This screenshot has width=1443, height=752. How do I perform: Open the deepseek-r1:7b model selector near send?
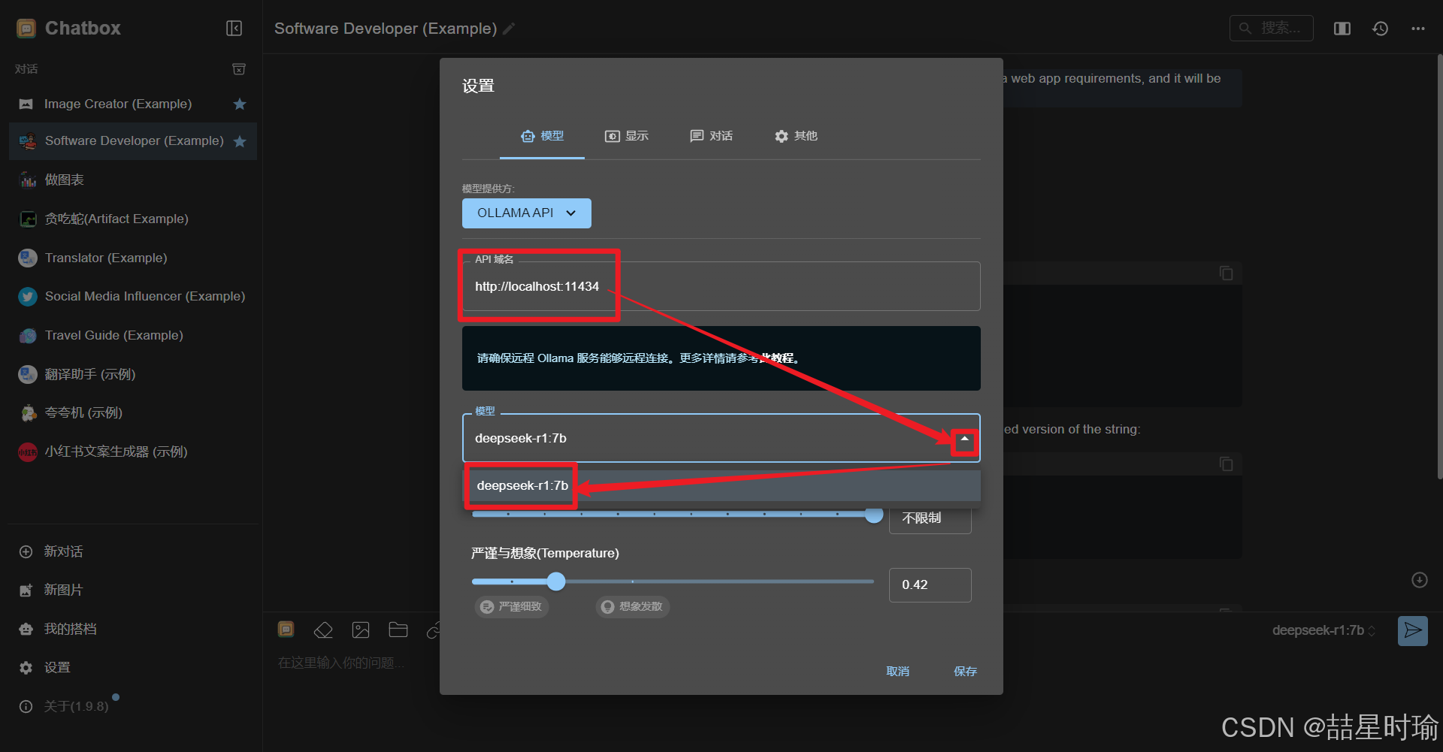coord(1324,631)
